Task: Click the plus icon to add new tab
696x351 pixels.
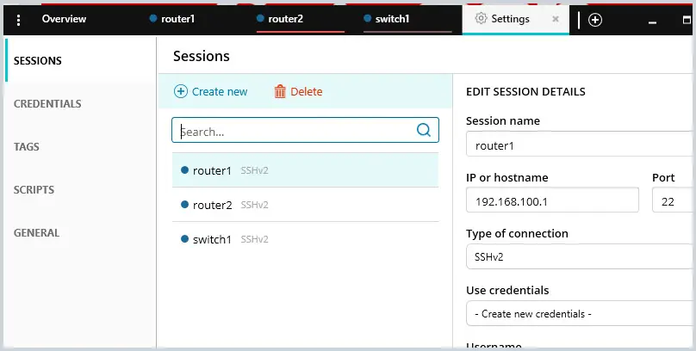Action: click(x=595, y=20)
